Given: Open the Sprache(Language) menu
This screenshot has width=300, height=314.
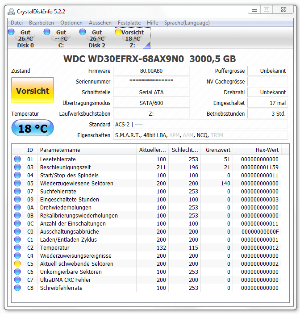Looking at the screenshot, I should click(187, 23).
